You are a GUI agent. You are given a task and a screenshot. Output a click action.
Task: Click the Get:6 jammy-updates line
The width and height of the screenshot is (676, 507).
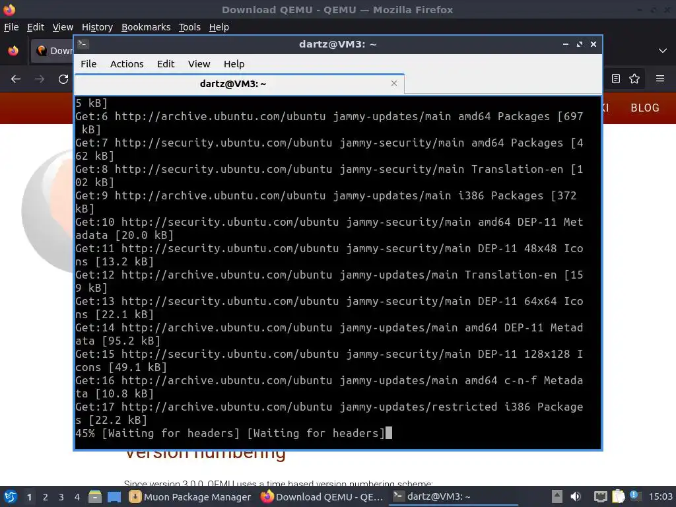coord(329,123)
